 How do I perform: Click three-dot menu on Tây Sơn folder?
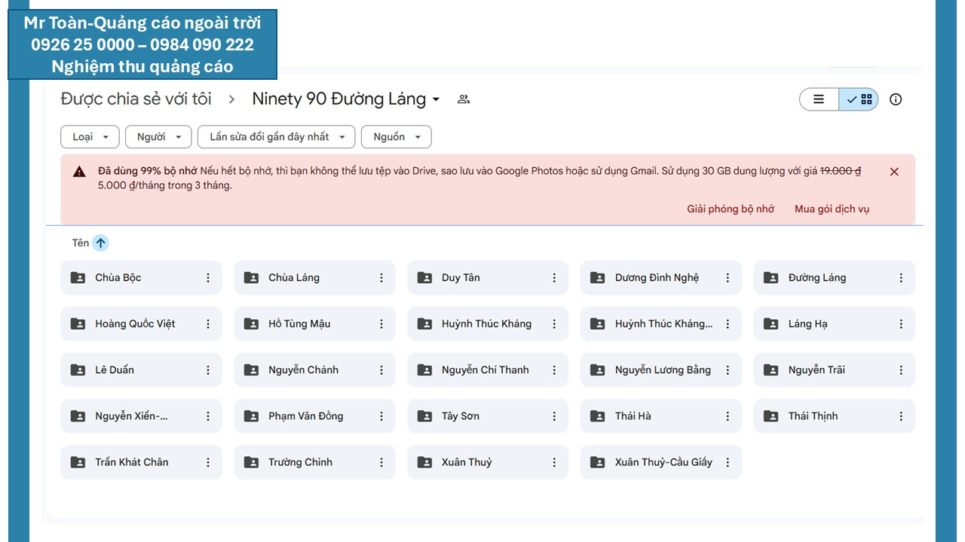(554, 416)
